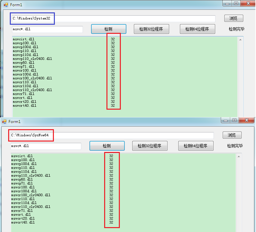Click 检测64位程序 in the upper Form1 window
The height and width of the screenshot is (232, 256).
197,29
